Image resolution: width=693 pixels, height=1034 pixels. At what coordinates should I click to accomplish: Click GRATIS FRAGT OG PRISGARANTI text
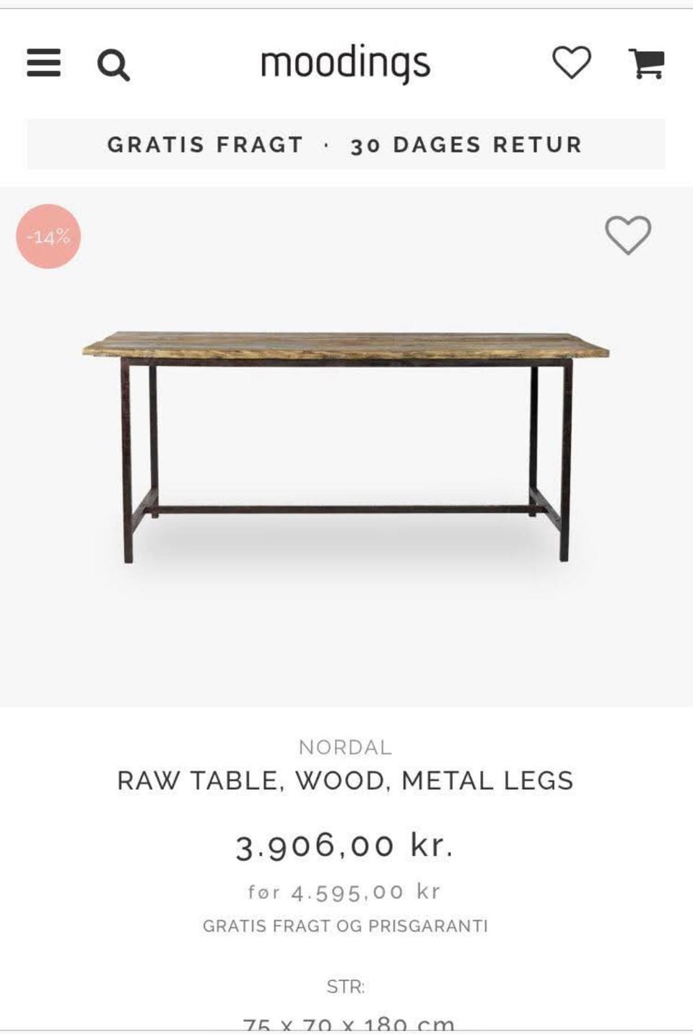tap(345, 926)
